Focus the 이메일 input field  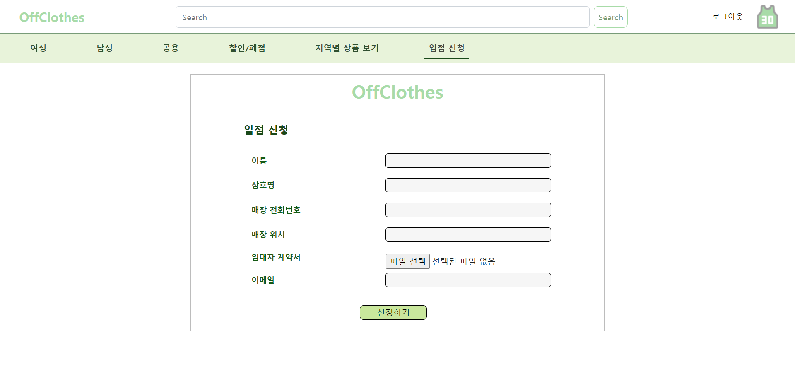coord(468,280)
